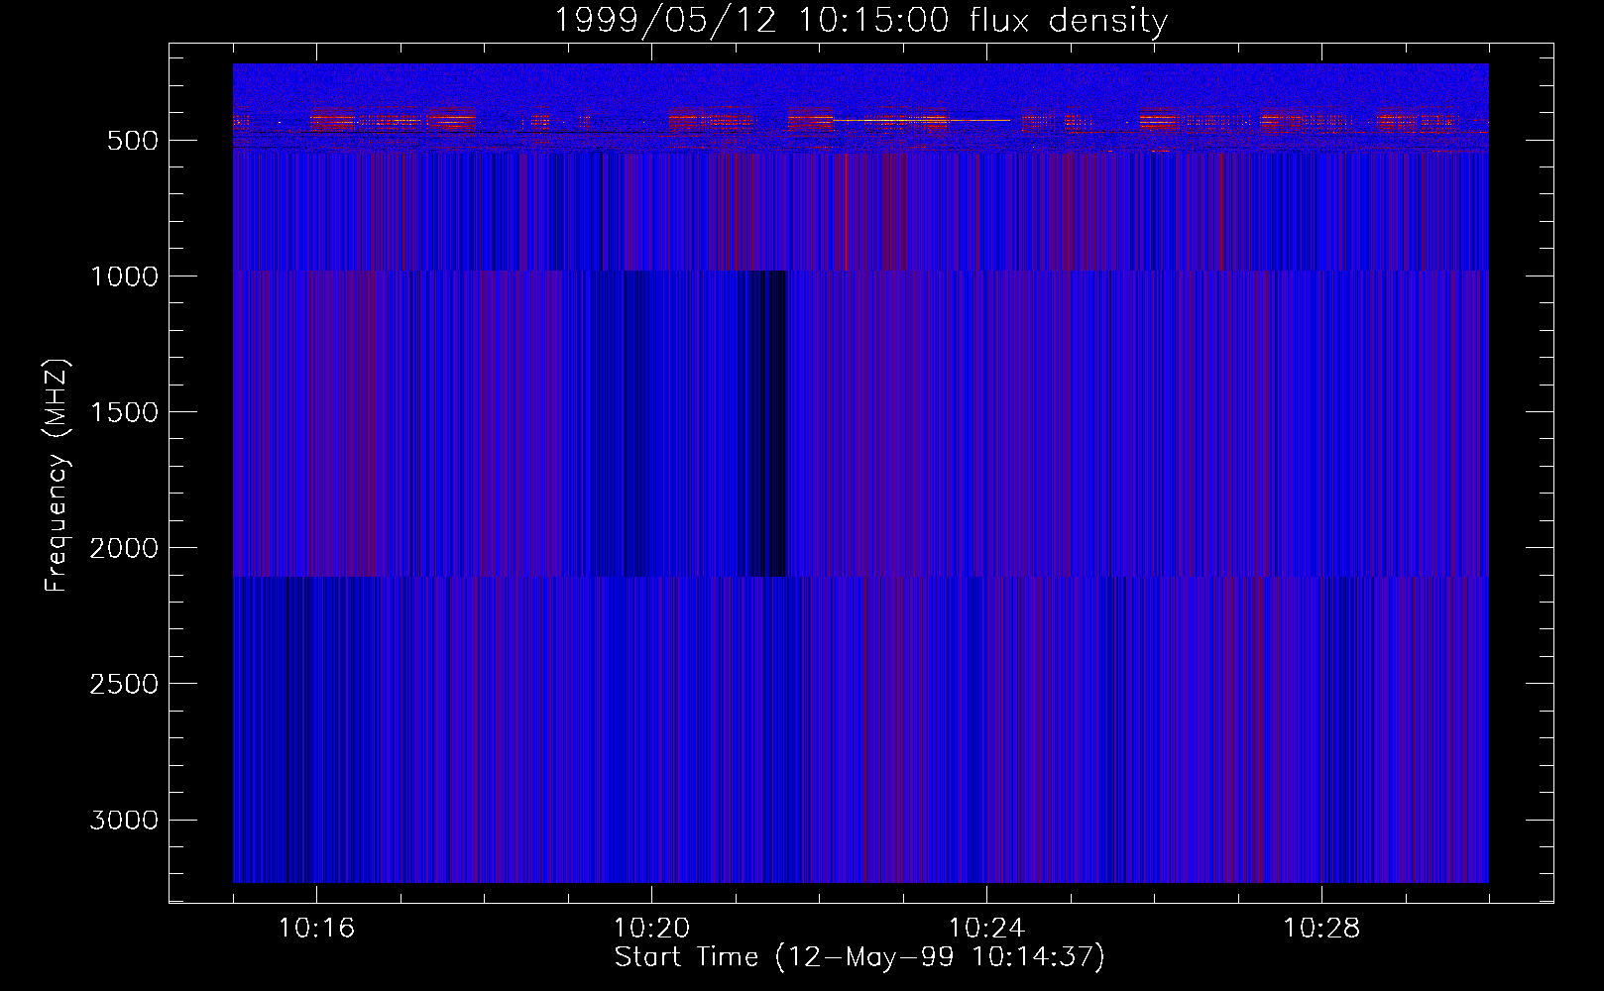The height and width of the screenshot is (991, 1604).
Task: Select the 10:28 time tick label
Action: point(1320,929)
